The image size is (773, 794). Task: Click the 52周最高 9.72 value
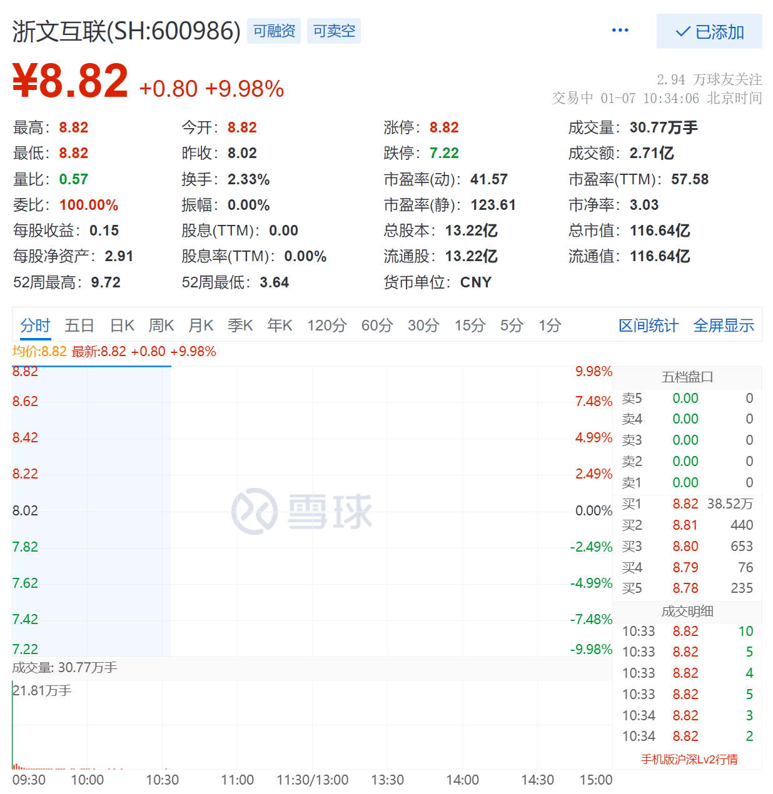(106, 282)
